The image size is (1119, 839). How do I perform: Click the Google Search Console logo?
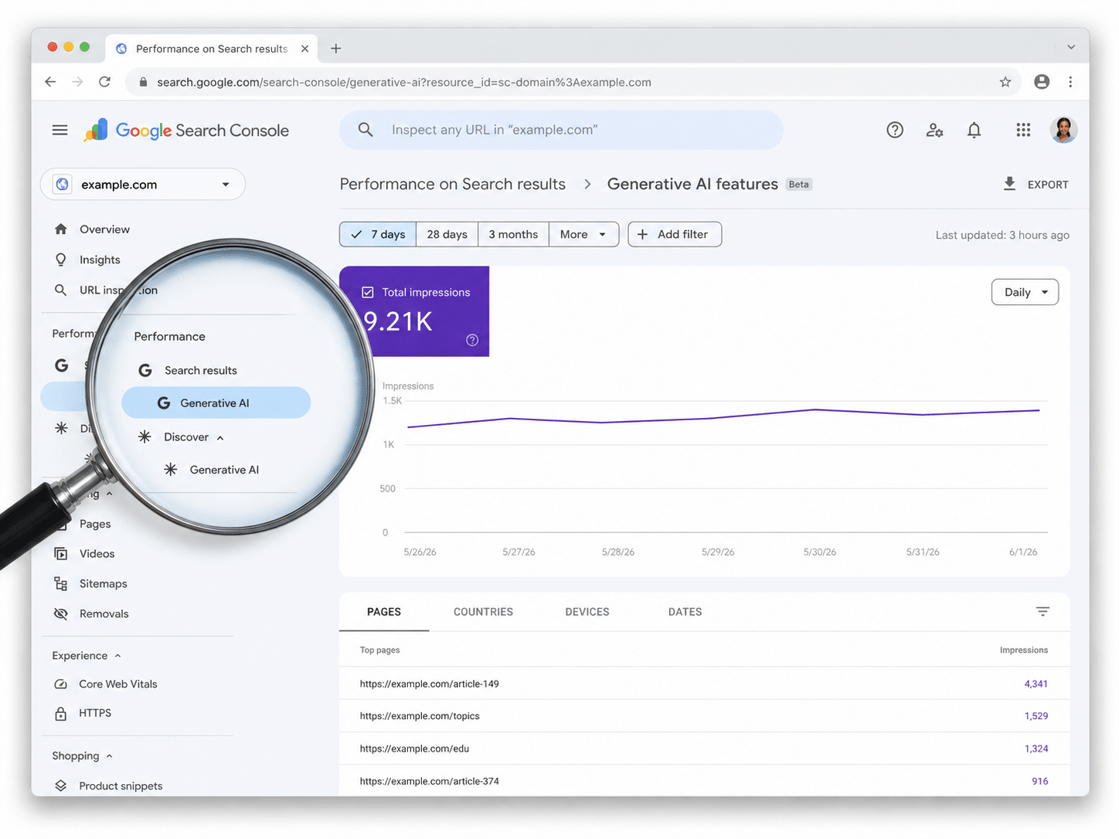pos(186,130)
